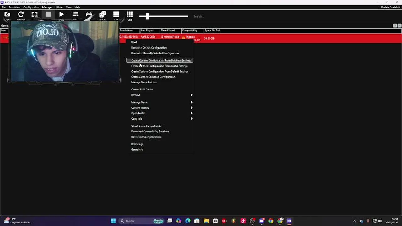402x226 pixels.
Task: Click the April 20, 2026 date cell
Action: click(148, 37)
